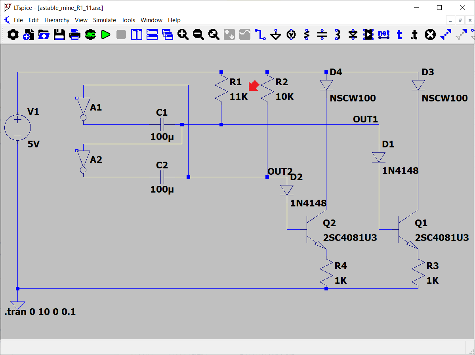The width and height of the screenshot is (475, 355).
Task: Restore down the inner document window
Action: tap(460, 20)
